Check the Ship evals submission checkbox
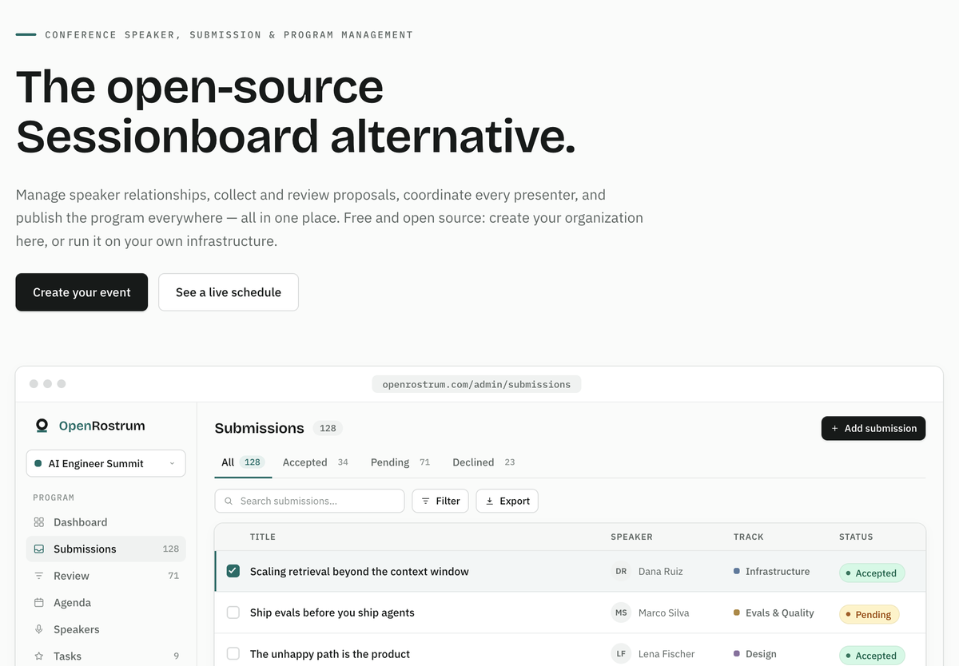959x666 pixels. [233, 612]
